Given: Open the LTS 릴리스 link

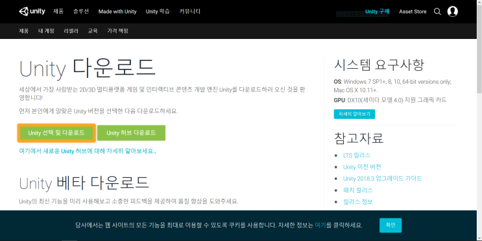Looking at the screenshot, I should click(357, 155).
